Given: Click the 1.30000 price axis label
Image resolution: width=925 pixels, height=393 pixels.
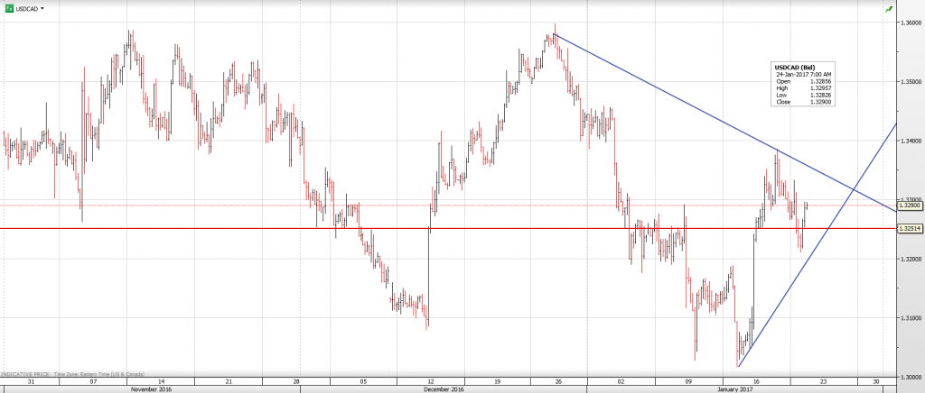Looking at the screenshot, I should coord(910,377).
